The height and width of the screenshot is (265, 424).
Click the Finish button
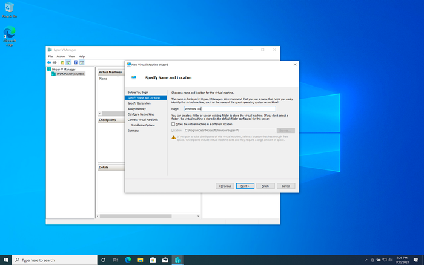tap(265, 186)
